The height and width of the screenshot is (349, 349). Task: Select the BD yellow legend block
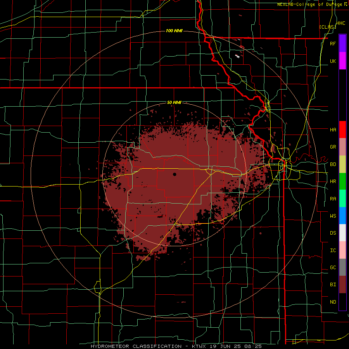(342, 164)
